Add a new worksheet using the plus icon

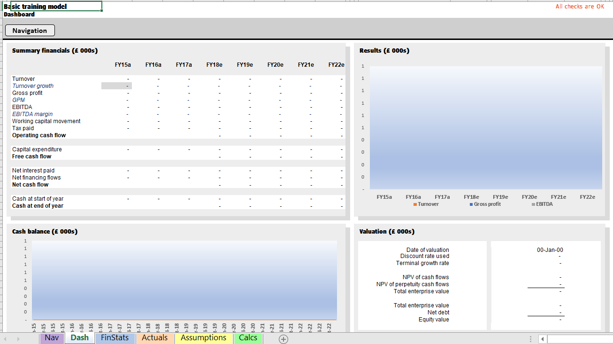pos(283,339)
